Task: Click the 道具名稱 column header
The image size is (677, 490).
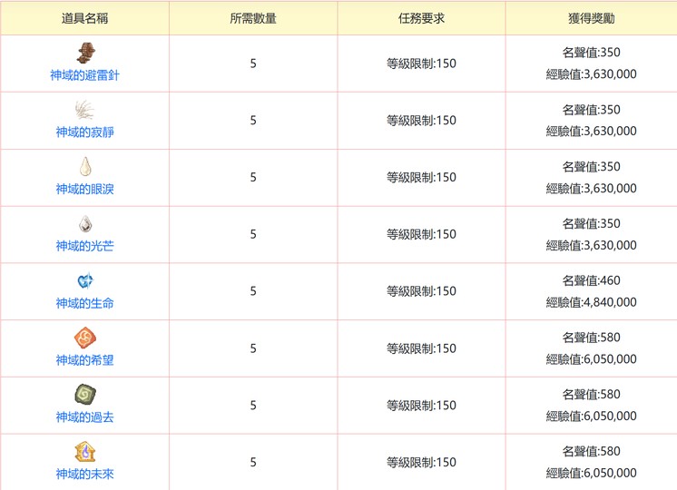Action: (x=84, y=18)
